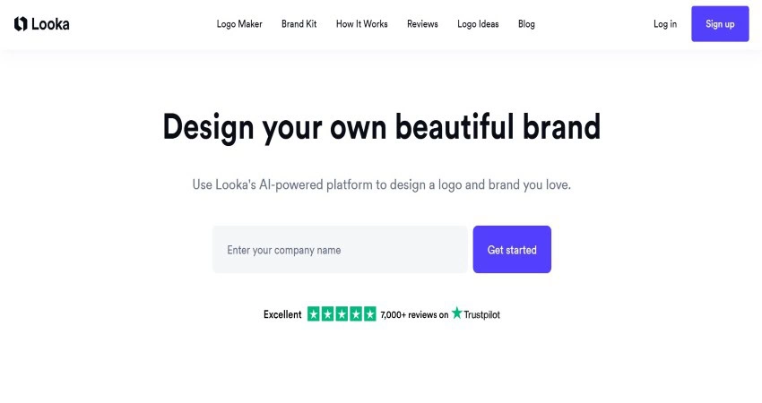Click the green Trustpilot star logo
The height and width of the screenshot is (403, 762).
click(x=457, y=313)
